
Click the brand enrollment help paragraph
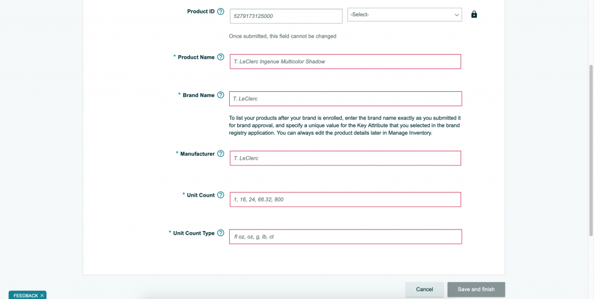click(345, 126)
